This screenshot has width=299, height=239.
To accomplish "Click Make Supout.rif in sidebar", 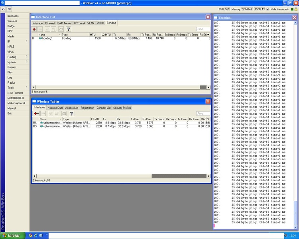I will click(16, 103).
